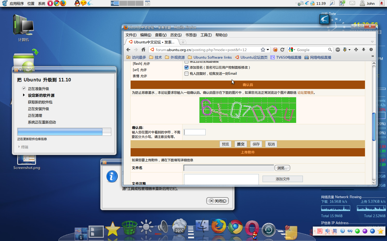Open the mail envelope indicator

352,3
